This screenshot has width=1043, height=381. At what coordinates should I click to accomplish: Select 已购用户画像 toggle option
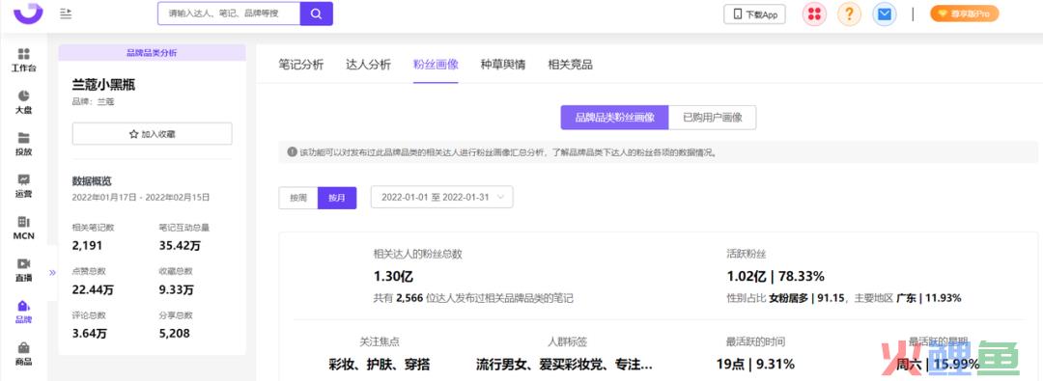(x=713, y=118)
